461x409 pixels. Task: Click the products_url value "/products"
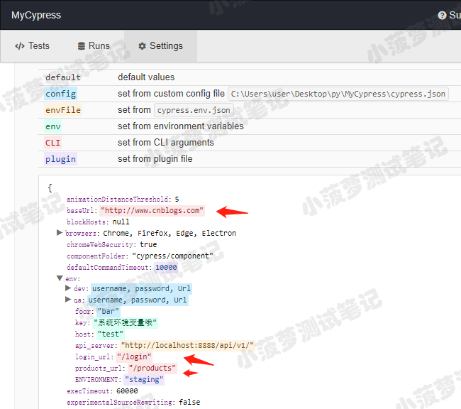152,368
